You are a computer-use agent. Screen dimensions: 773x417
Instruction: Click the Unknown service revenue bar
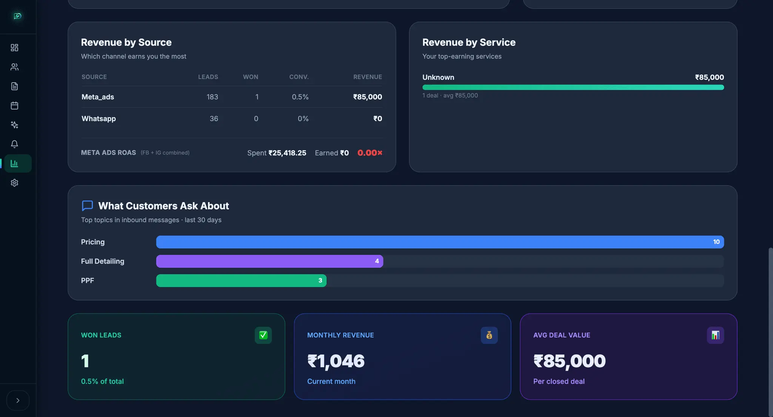point(573,87)
